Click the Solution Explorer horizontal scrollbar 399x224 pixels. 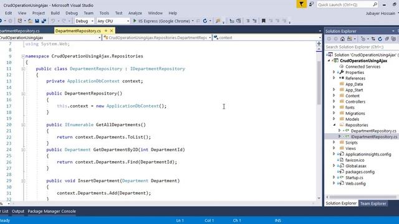(363, 197)
